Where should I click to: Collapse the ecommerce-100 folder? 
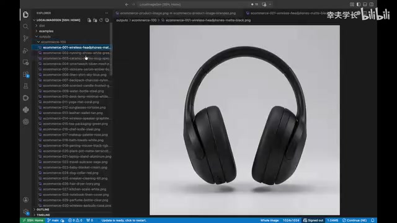[53, 42]
